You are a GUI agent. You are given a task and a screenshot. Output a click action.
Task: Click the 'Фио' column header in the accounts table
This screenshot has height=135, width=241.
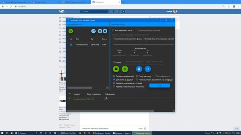[78, 39]
